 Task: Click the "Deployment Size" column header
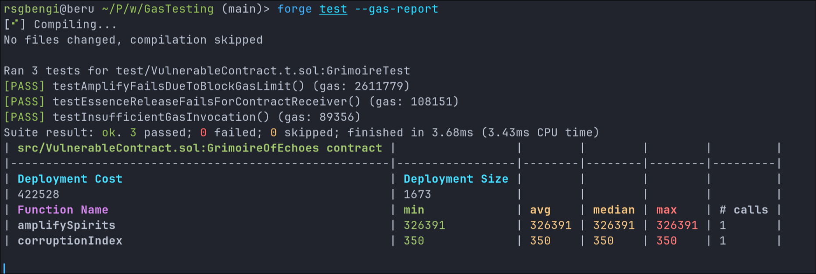[456, 179]
